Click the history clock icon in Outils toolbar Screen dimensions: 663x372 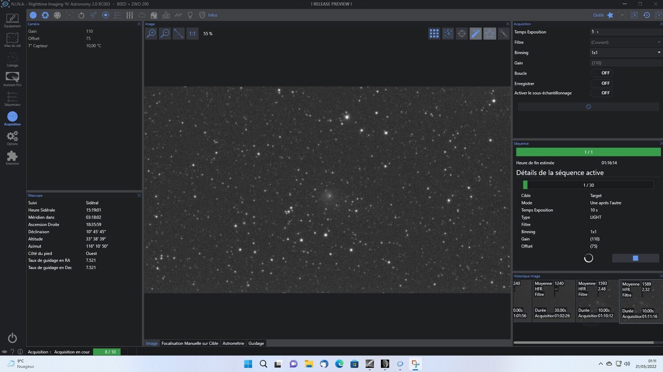pyautogui.click(x=647, y=15)
